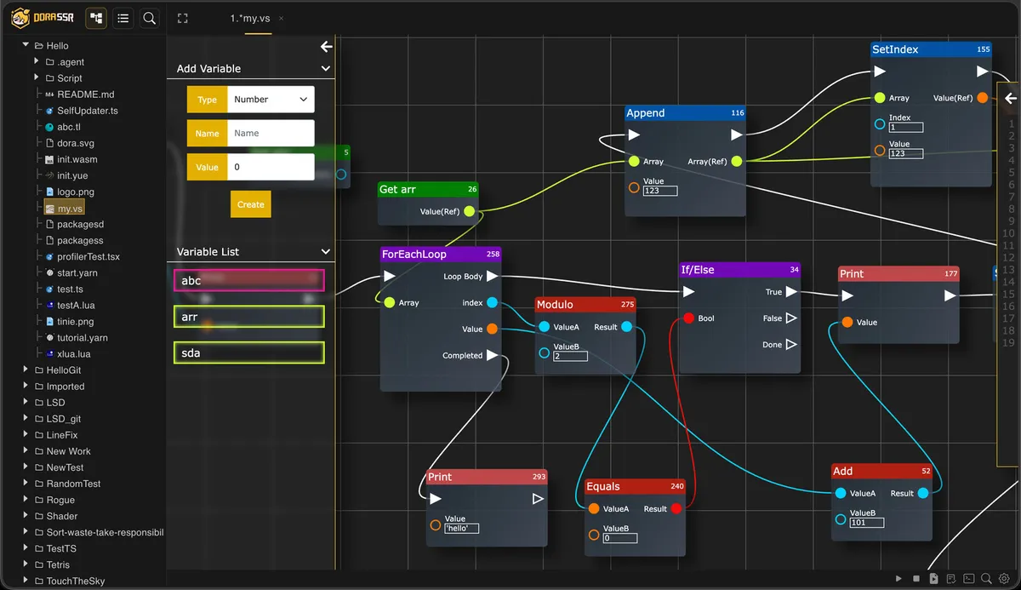This screenshot has height=590, width=1021.
Task: Open SelfUpdater.ts file
Action: point(87,111)
